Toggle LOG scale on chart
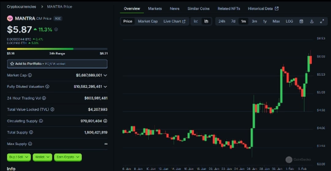The height and width of the screenshot is (171, 331). 289,21
